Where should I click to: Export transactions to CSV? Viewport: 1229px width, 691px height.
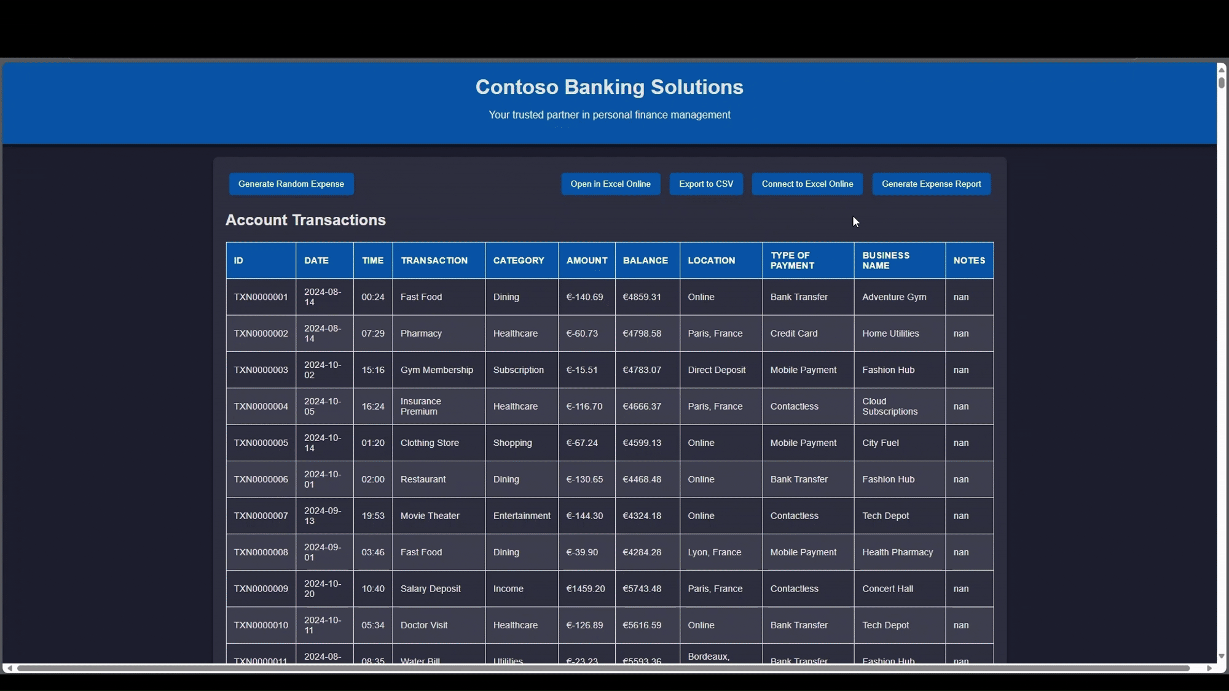click(706, 184)
